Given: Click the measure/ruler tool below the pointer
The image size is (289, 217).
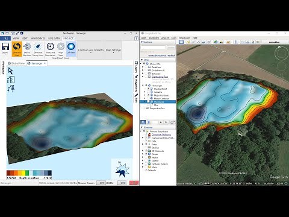Looking at the screenshot, I should [x=11, y=80].
